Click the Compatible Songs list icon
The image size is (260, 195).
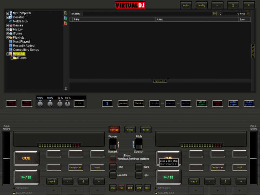tap(11, 50)
